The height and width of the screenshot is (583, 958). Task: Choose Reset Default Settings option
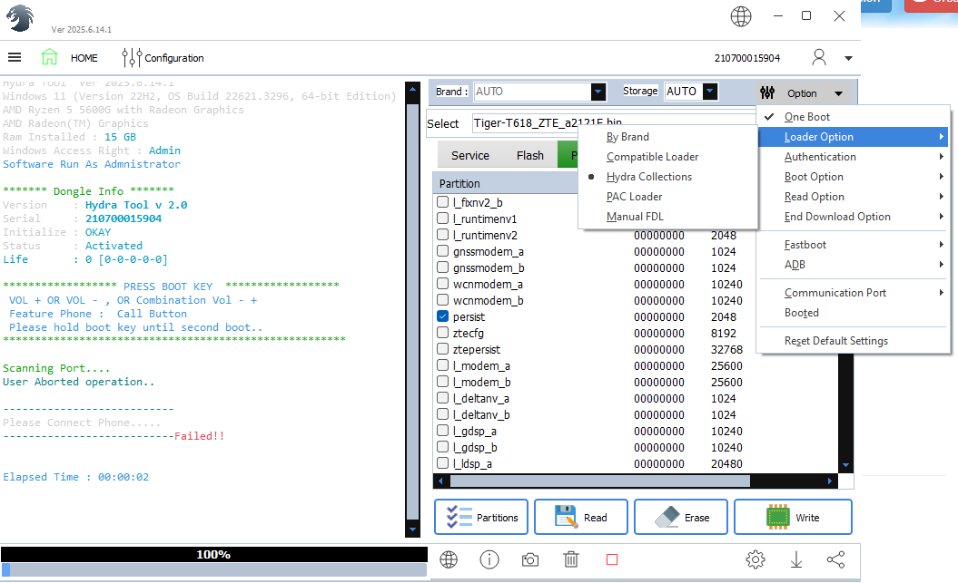[x=835, y=341]
